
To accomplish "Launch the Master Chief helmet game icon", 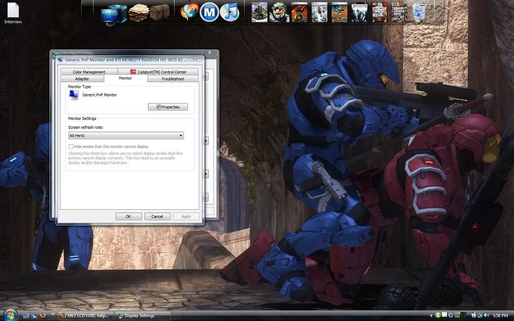I will [x=279, y=12].
